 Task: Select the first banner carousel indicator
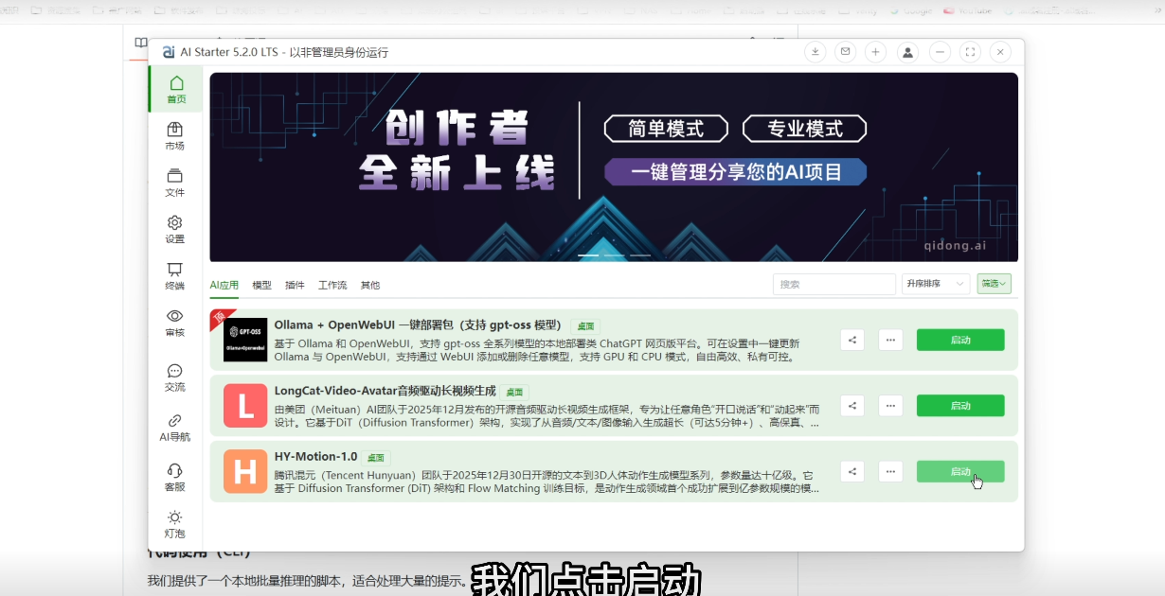588,255
